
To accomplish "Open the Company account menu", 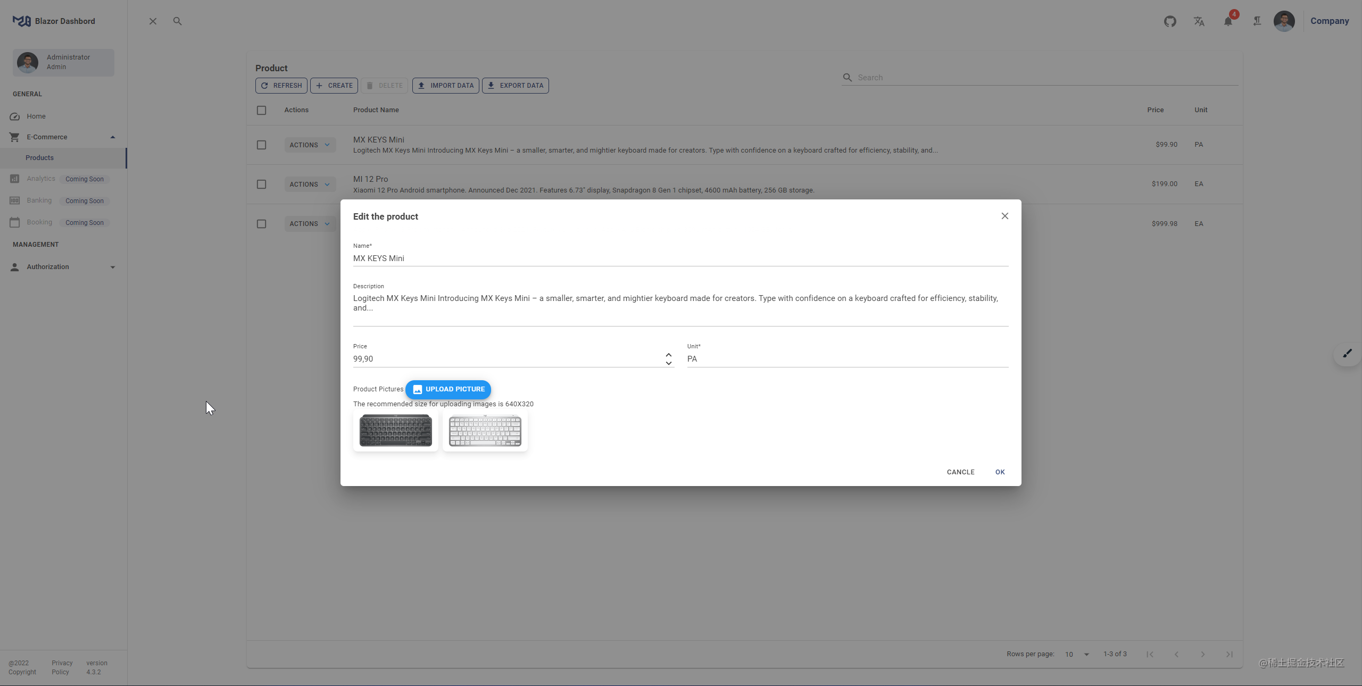I will (x=1329, y=21).
